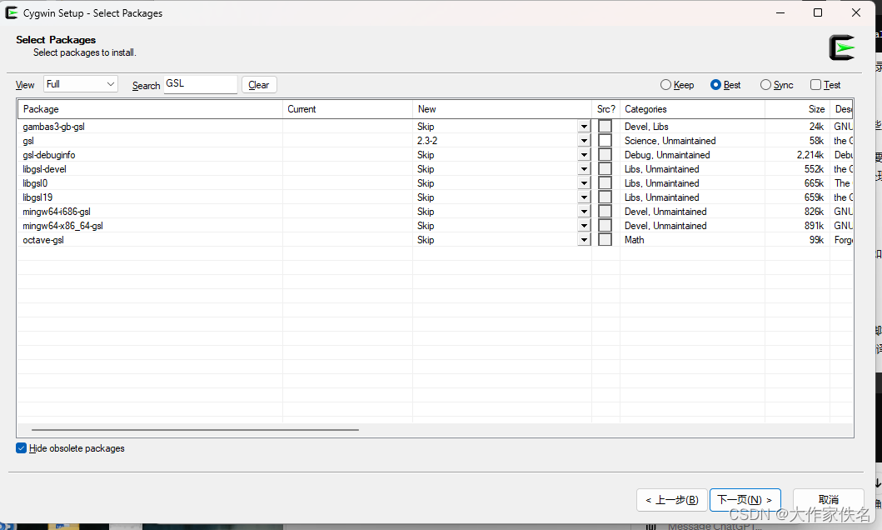
Task: Click the Math category cell
Action: pos(634,240)
